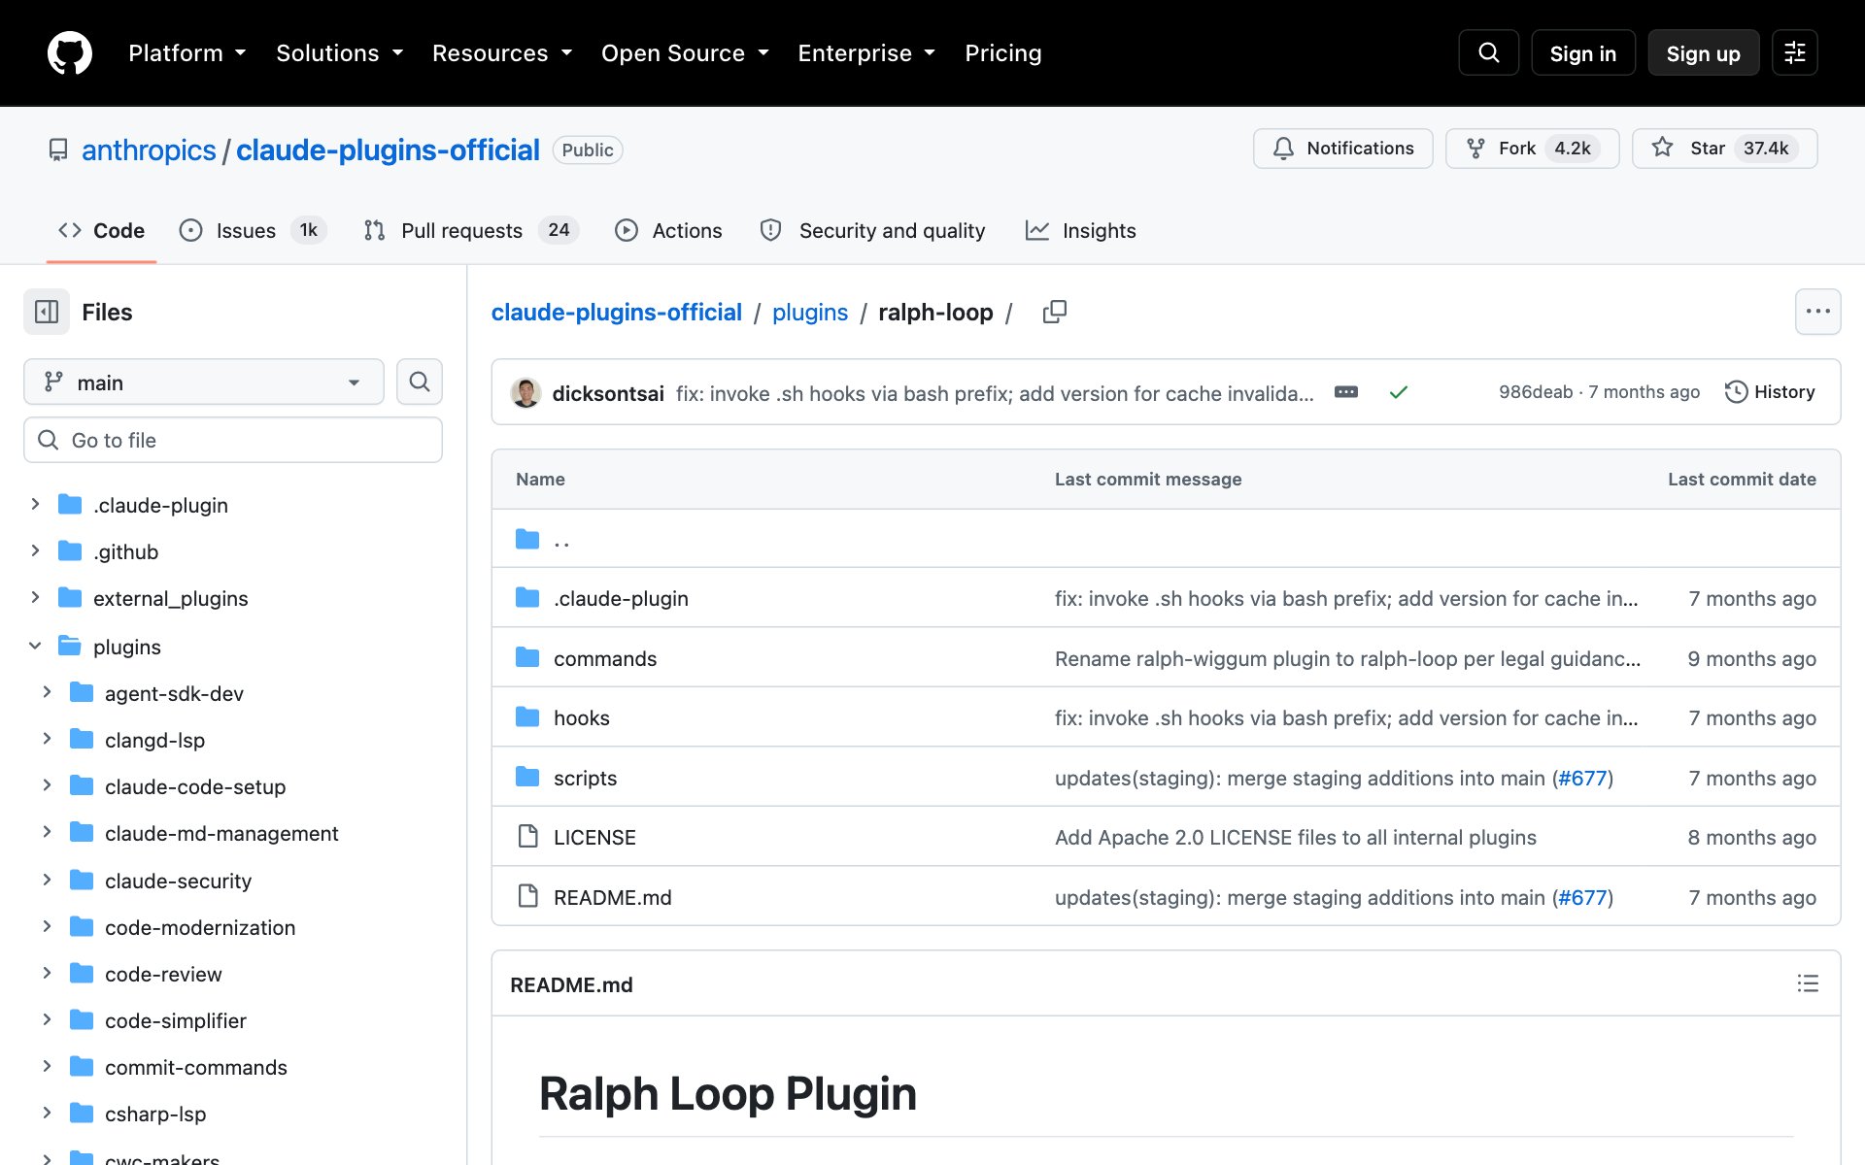Click the Go to file input

[233, 440]
